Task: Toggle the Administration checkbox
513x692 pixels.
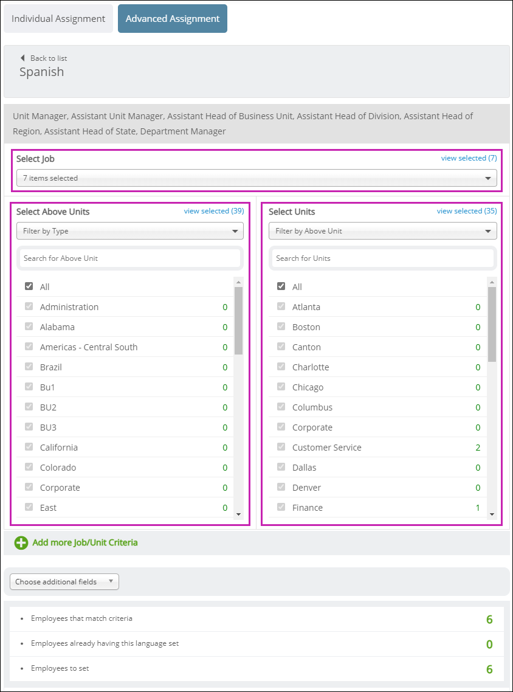Action: [x=29, y=306]
